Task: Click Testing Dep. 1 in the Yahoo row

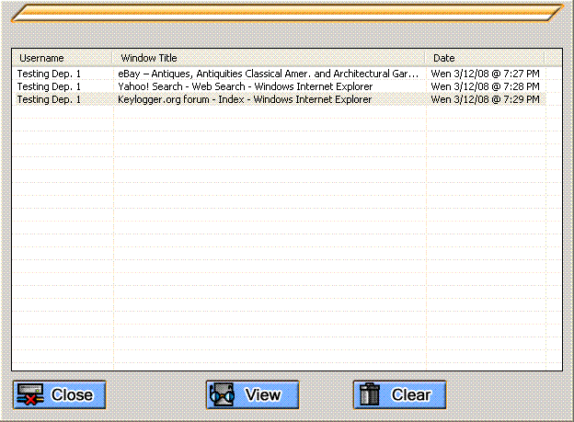Action: tap(49, 86)
